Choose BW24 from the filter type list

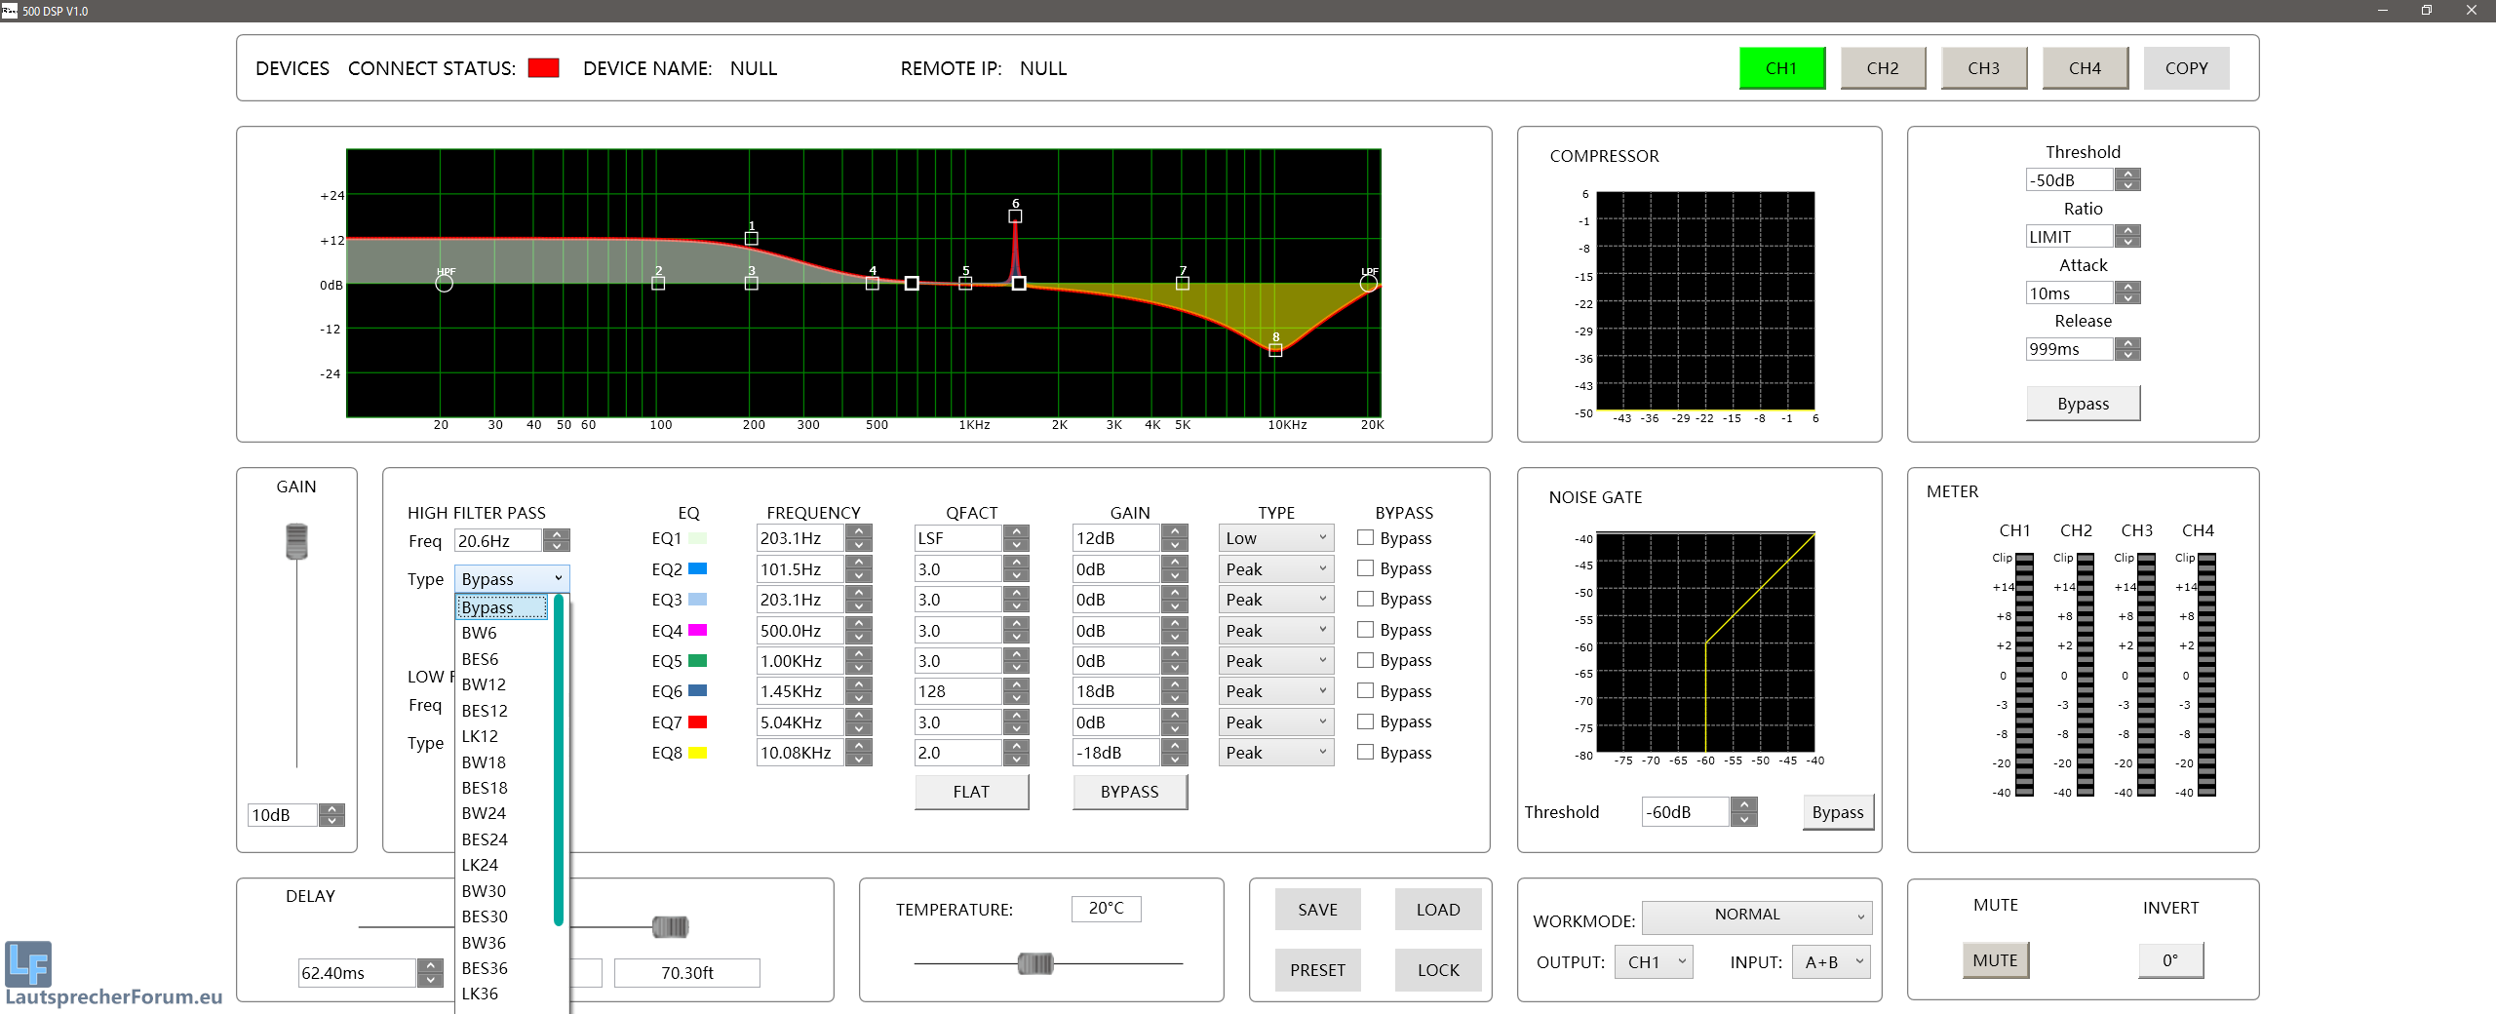pos(484,813)
